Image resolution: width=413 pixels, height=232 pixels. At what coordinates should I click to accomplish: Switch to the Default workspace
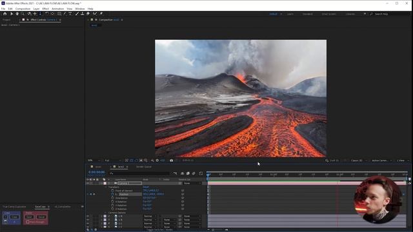274,14
